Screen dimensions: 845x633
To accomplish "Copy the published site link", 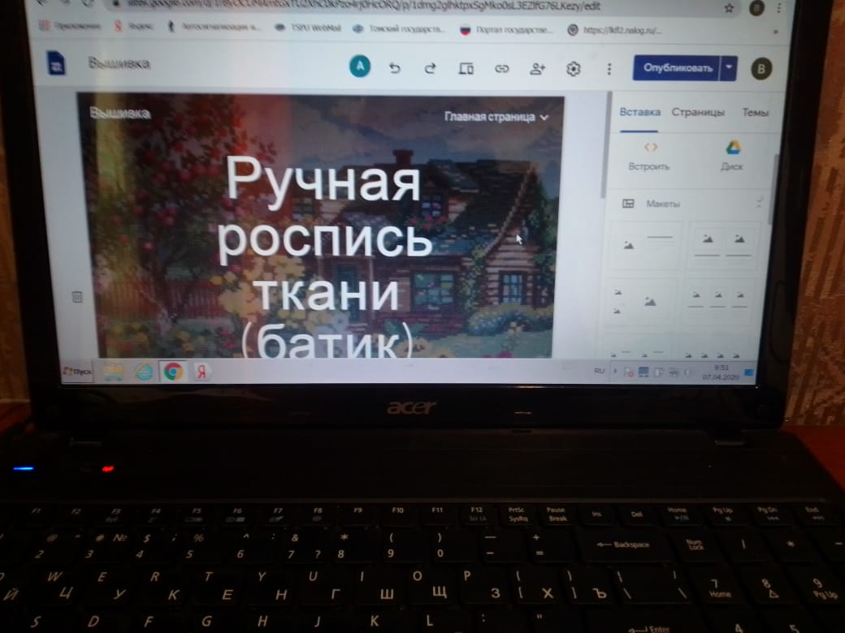I will pyautogui.click(x=502, y=68).
